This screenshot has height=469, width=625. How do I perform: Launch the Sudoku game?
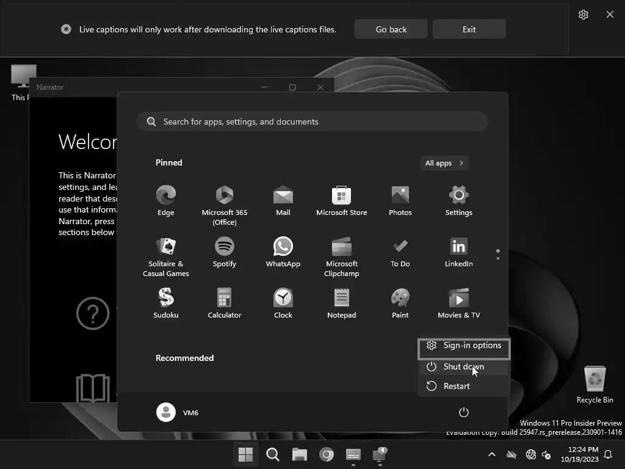click(166, 303)
